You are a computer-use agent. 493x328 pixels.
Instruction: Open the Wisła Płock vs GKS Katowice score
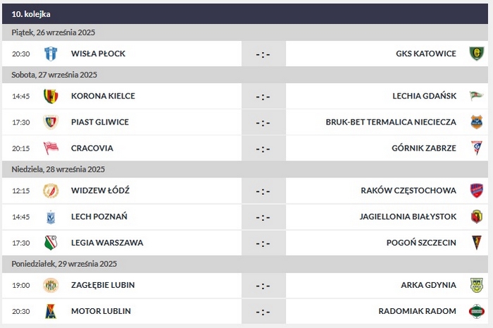[x=263, y=53]
